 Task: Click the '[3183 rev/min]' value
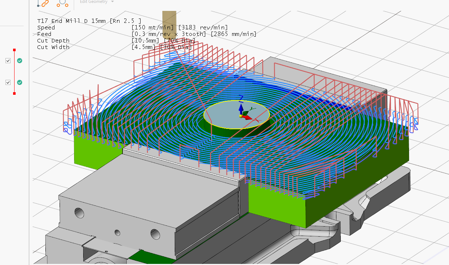point(203,28)
